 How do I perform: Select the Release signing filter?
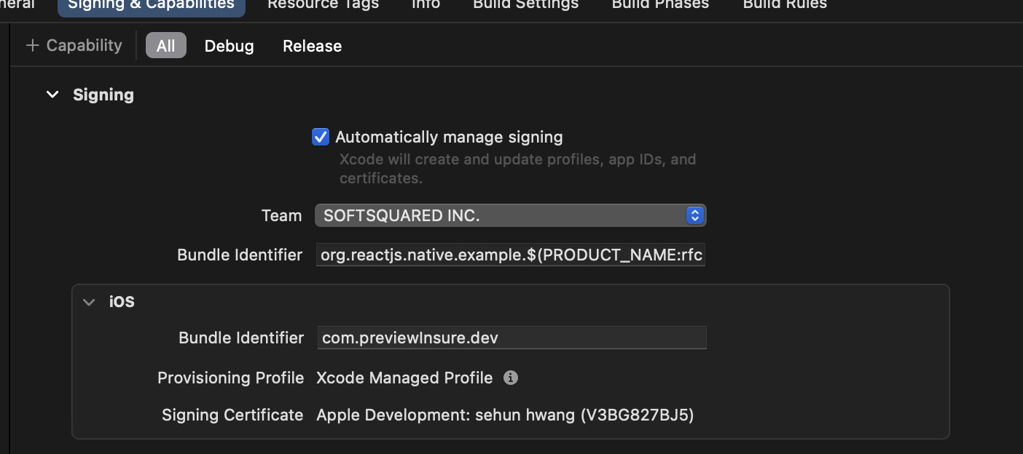click(x=312, y=46)
